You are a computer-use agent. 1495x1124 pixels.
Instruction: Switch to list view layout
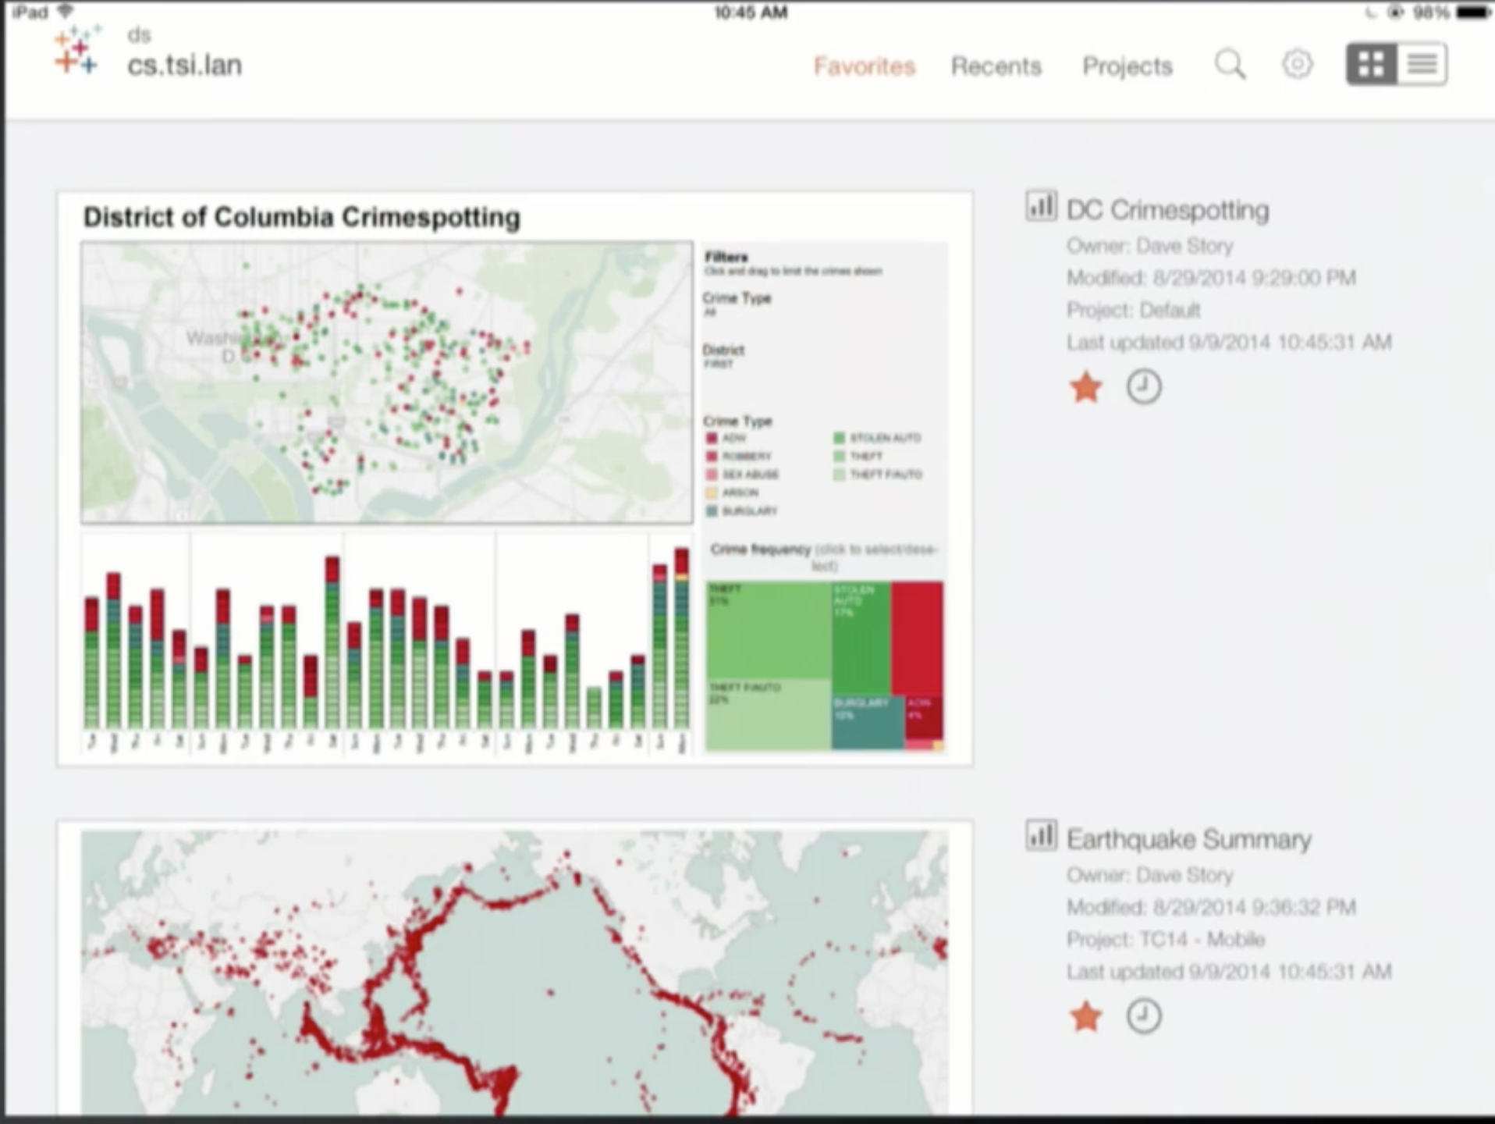(1422, 64)
